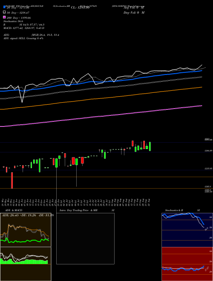
Task: Select the '200 Day - 1199.66' legend text
Action: click(x=19, y=18)
